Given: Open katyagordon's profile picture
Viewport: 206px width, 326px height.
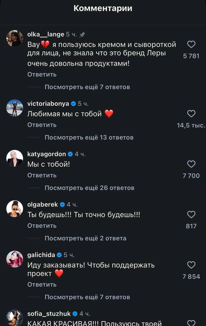Looking at the screenshot, I should [14, 158].
